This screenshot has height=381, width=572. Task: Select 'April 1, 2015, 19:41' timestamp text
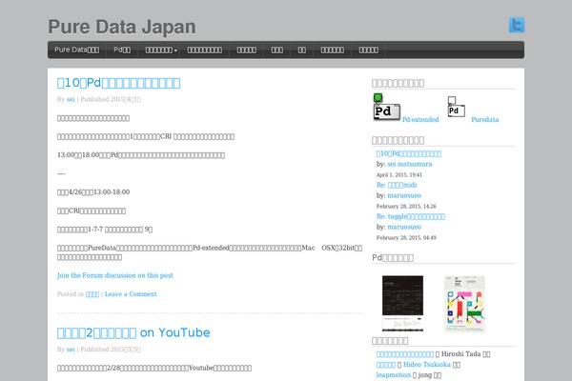[399, 175]
